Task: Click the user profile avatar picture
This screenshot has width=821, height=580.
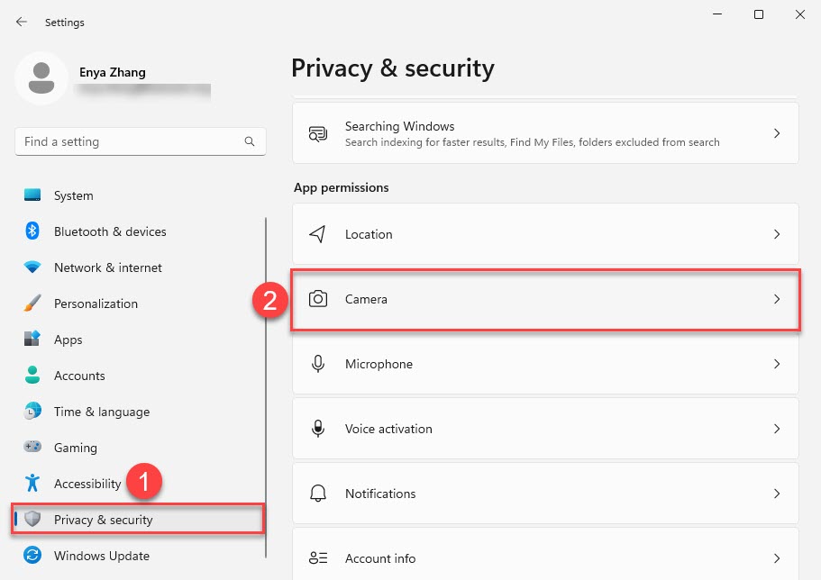Action: [x=41, y=78]
